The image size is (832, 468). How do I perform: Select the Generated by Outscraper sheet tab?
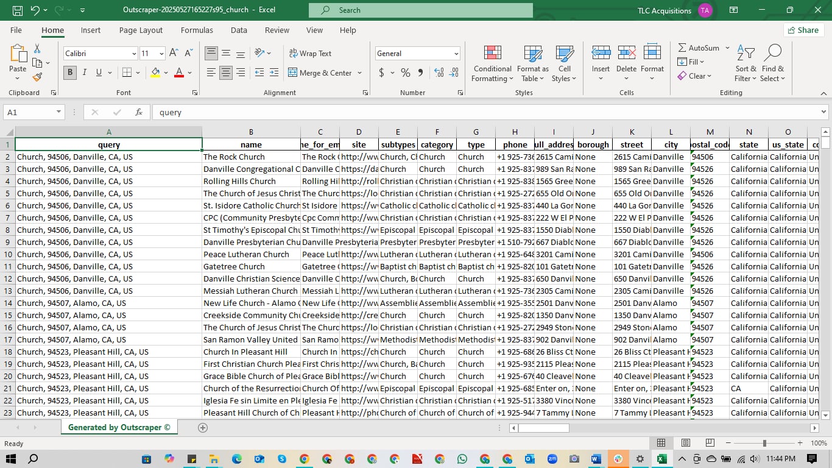[119, 427]
